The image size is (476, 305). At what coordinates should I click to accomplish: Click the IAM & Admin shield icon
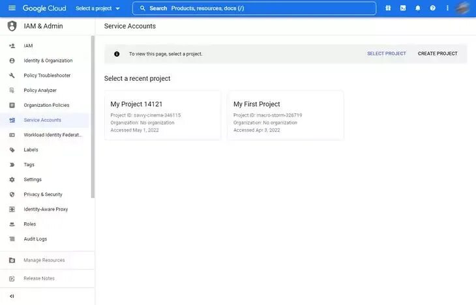tap(12, 26)
